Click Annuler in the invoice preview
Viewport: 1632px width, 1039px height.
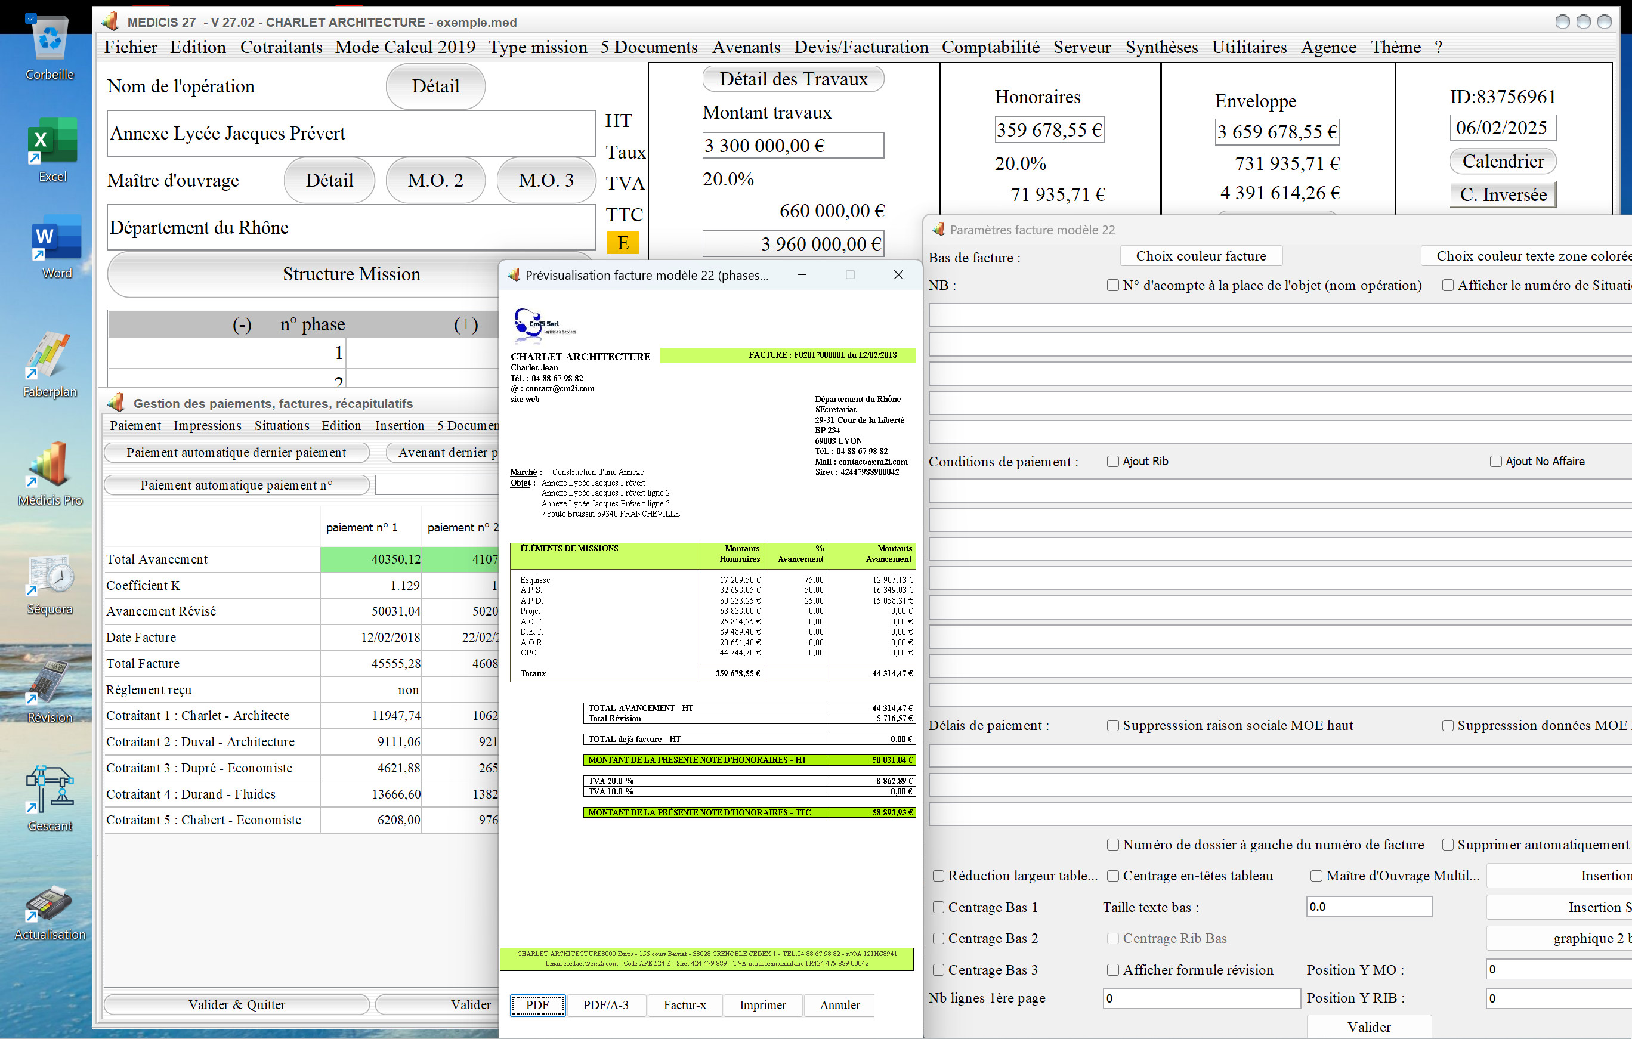click(x=840, y=1005)
